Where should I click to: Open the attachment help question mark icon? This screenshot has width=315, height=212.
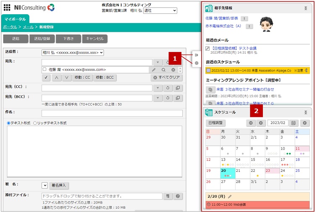178,196
